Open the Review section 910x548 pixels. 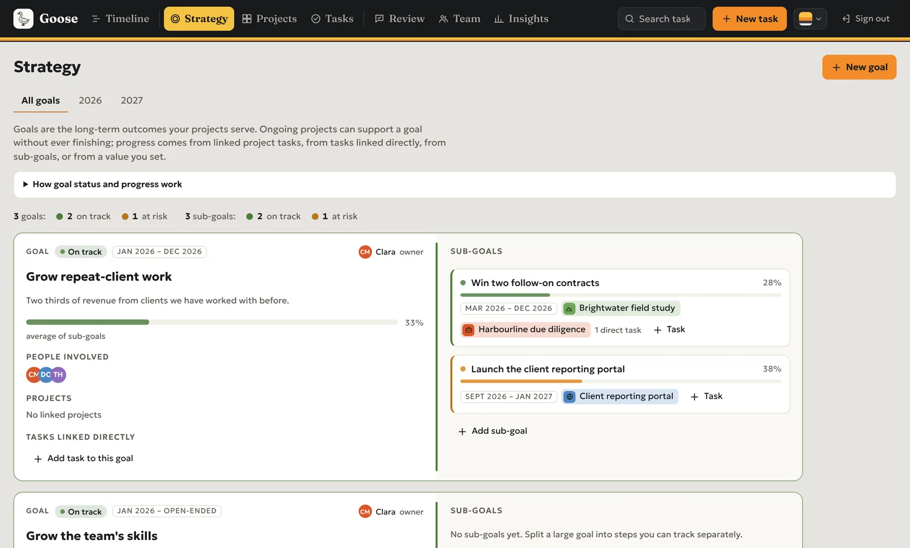[x=400, y=19]
